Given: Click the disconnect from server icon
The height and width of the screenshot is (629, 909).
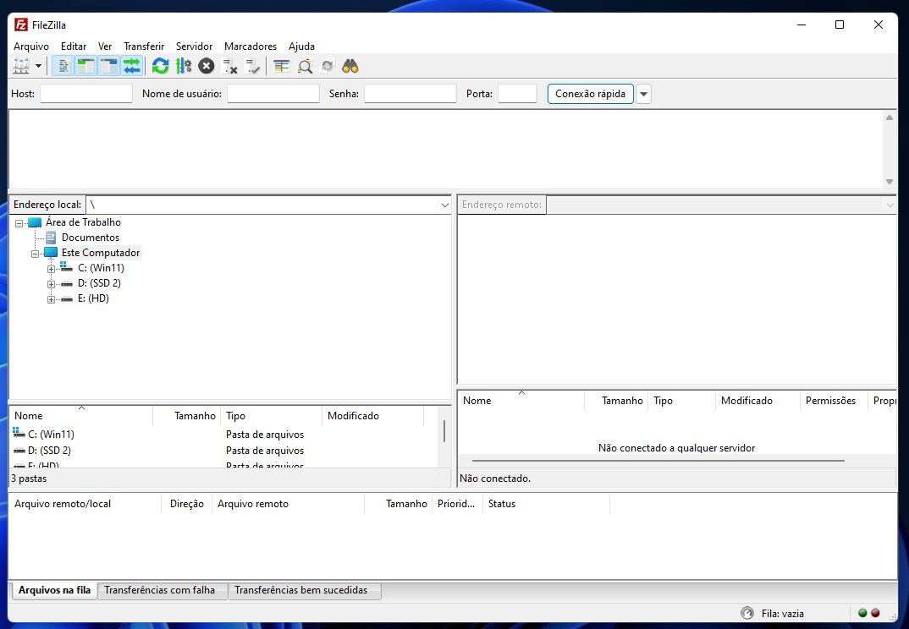Looking at the screenshot, I should [230, 66].
